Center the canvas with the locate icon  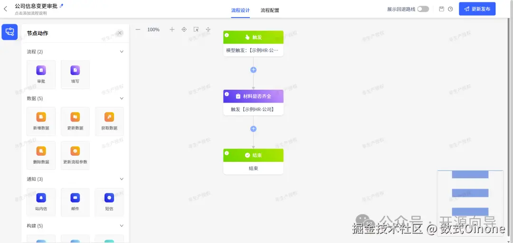pos(184,29)
